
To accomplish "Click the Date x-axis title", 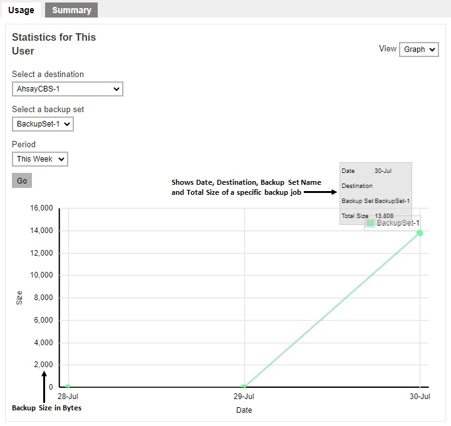I will point(244,410).
